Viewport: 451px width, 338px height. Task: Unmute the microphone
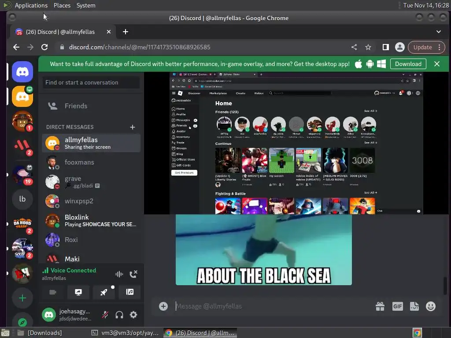pyautogui.click(x=105, y=315)
